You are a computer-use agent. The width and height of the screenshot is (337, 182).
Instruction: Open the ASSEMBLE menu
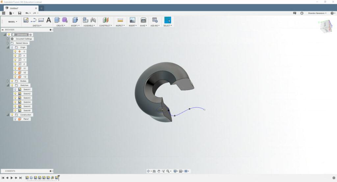(x=89, y=26)
